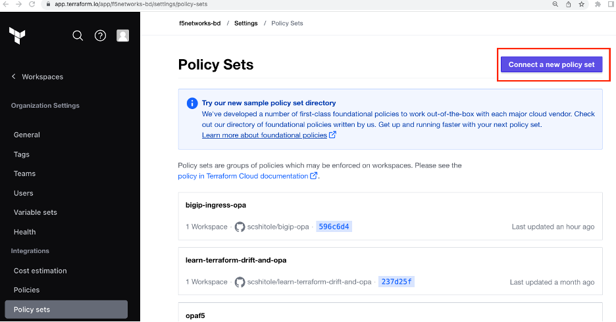616x322 pixels.
Task: Click the browser reload icon
Action: pyautogui.click(x=32, y=4)
